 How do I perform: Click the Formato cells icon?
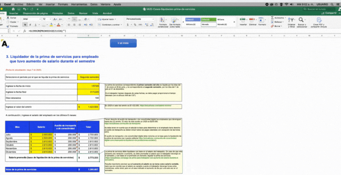point(262,22)
